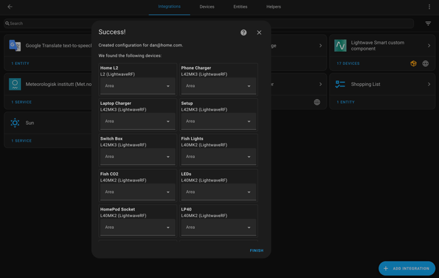Click the Meteorologisk institutt icon
This screenshot has width=439, height=278.
click(15, 84)
